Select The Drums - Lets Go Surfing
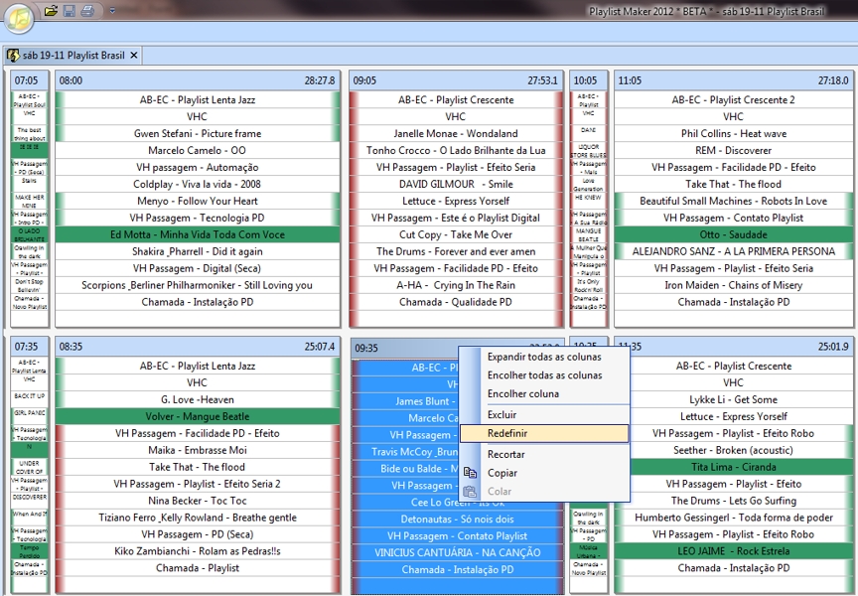Viewport: 858px width, 596px height. pyautogui.click(x=733, y=502)
